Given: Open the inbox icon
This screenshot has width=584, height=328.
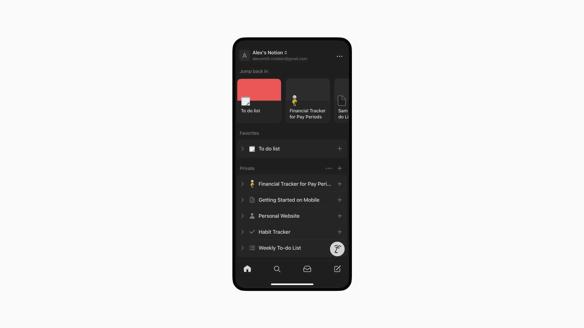Looking at the screenshot, I should pyautogui.click(x=307, y=269).
